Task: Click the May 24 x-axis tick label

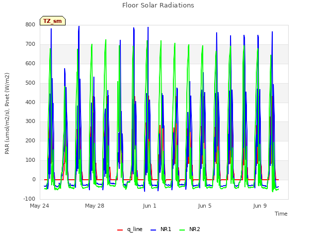Action: [x=39, y=206]
